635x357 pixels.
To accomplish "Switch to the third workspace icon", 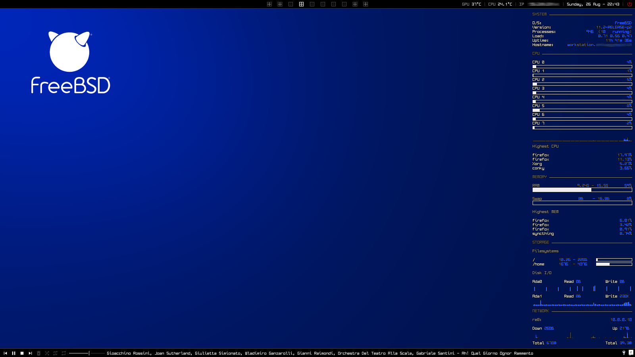I will pos(291,4).
